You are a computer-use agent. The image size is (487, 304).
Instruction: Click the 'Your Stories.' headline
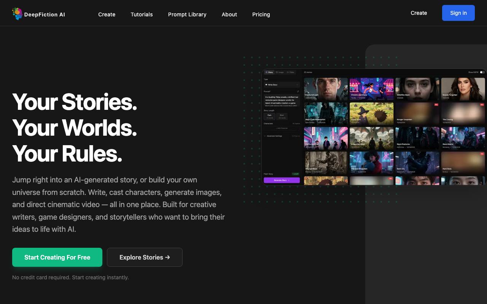point(75,102)
